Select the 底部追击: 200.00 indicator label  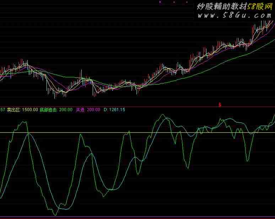coord(56,110)
